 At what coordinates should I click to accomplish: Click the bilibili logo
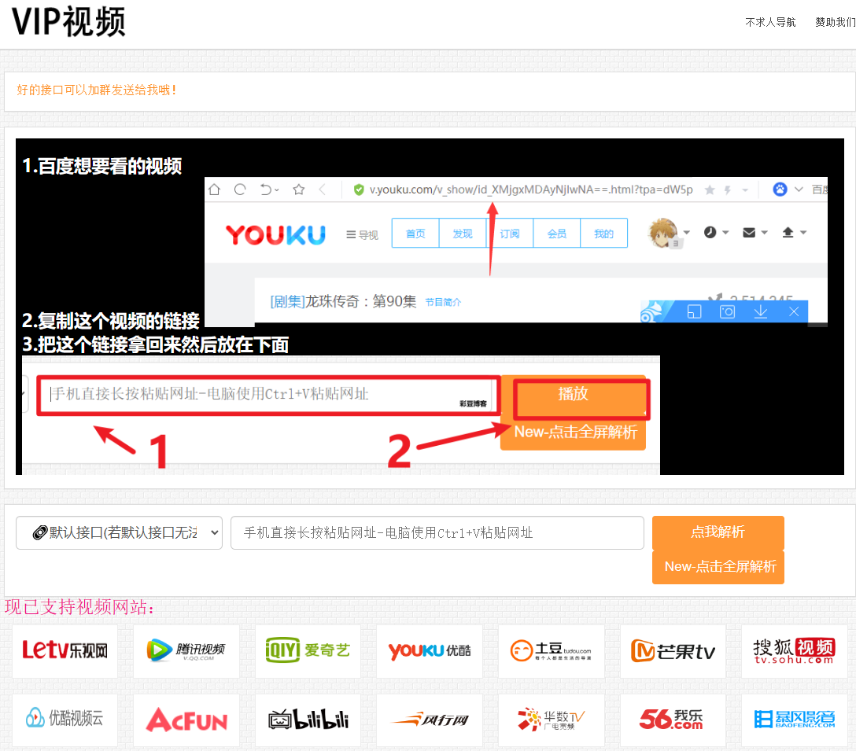click(308, 720)
